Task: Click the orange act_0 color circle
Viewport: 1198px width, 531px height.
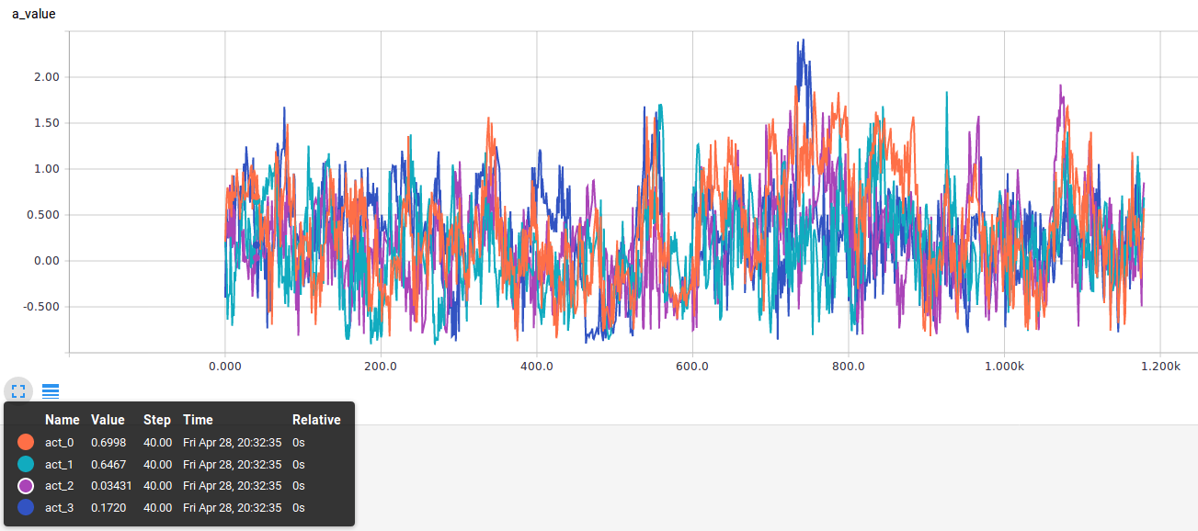Action: click(26, 442)
